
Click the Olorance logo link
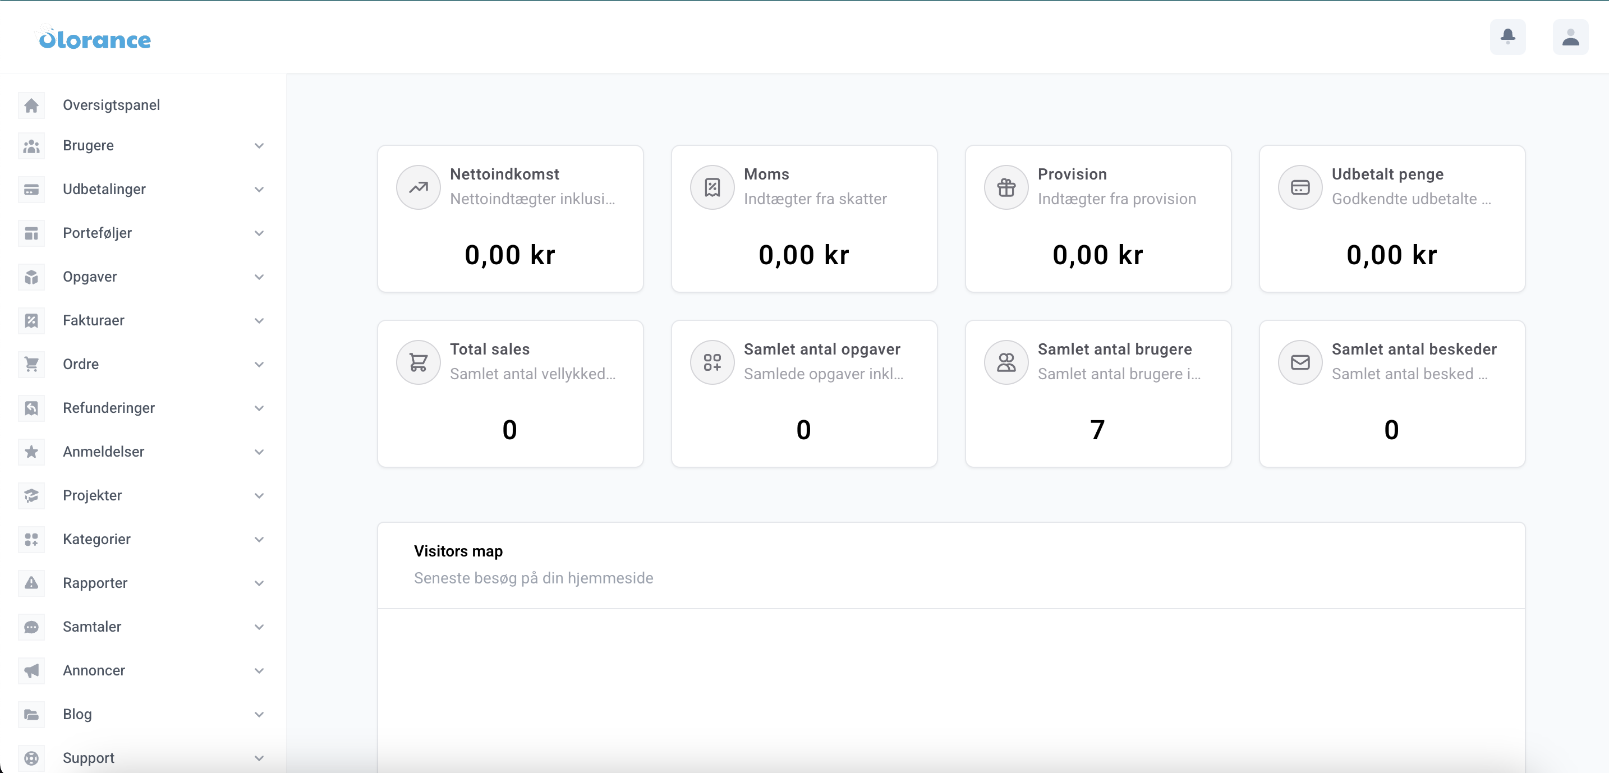(x=95, y=39)
